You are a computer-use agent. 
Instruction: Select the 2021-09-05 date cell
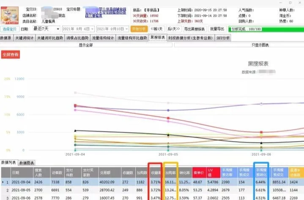tap(22, 190)
